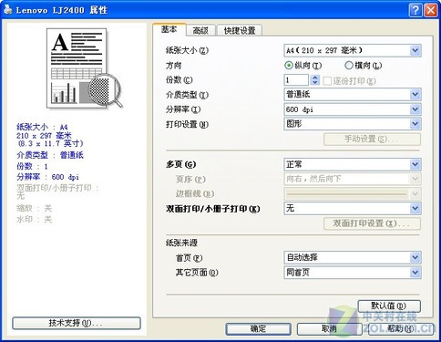This screenshot has width=441, height=342.
Task: Select the 纵向 orientation radio button
Action: (288, 66)
